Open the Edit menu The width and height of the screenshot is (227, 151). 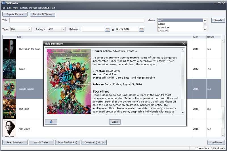9,8
